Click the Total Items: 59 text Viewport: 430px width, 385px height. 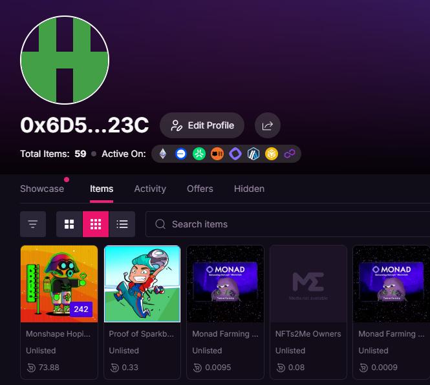pos(53,154)
